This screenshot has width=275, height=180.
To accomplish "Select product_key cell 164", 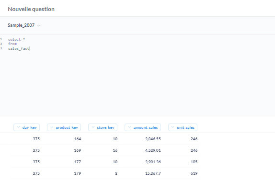I will pyautogui.click(x=77, y=139).
